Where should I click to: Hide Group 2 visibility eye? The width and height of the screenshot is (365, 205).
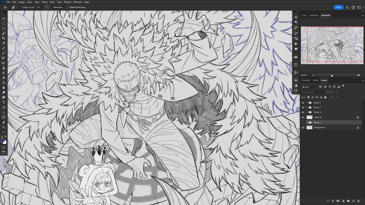(x=303, y=103)
